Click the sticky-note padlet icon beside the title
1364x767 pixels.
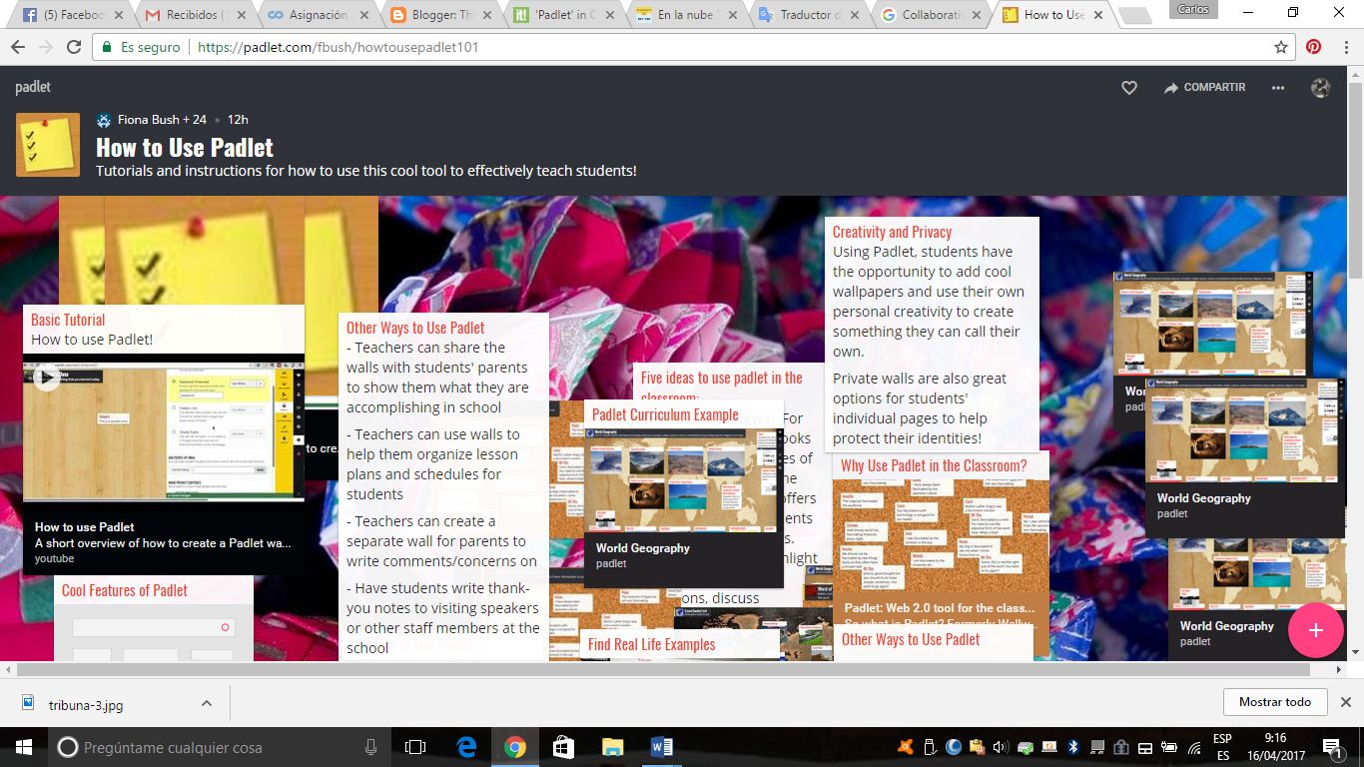click(x=48, y=145)
